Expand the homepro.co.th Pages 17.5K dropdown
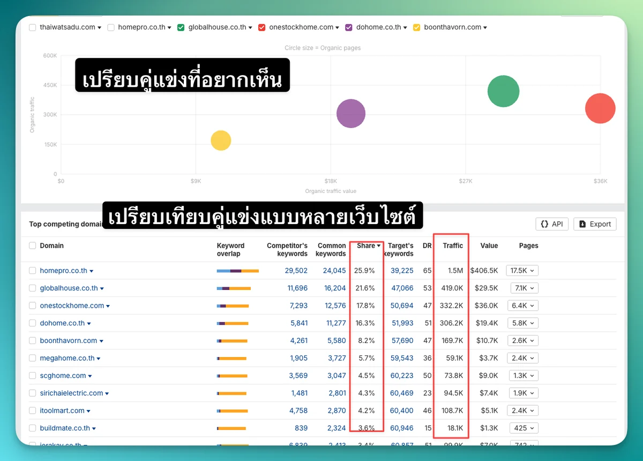 click(x=522, y=271)
